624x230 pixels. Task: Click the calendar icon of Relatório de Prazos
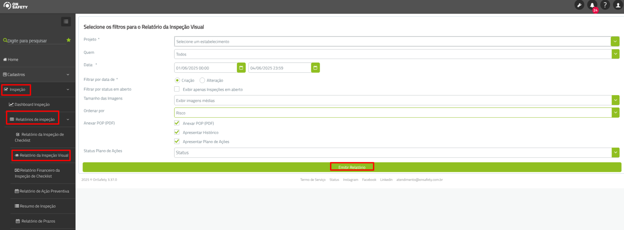(x=18, y=221)
